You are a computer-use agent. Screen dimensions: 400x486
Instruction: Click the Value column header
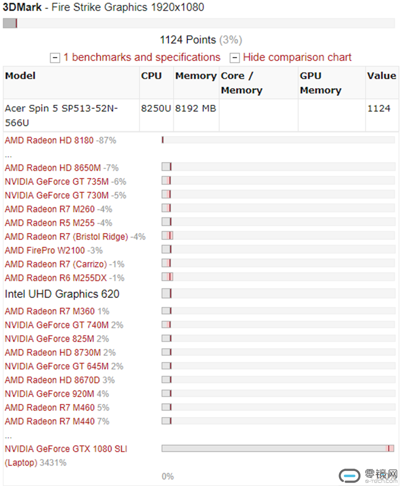point(382,83)
